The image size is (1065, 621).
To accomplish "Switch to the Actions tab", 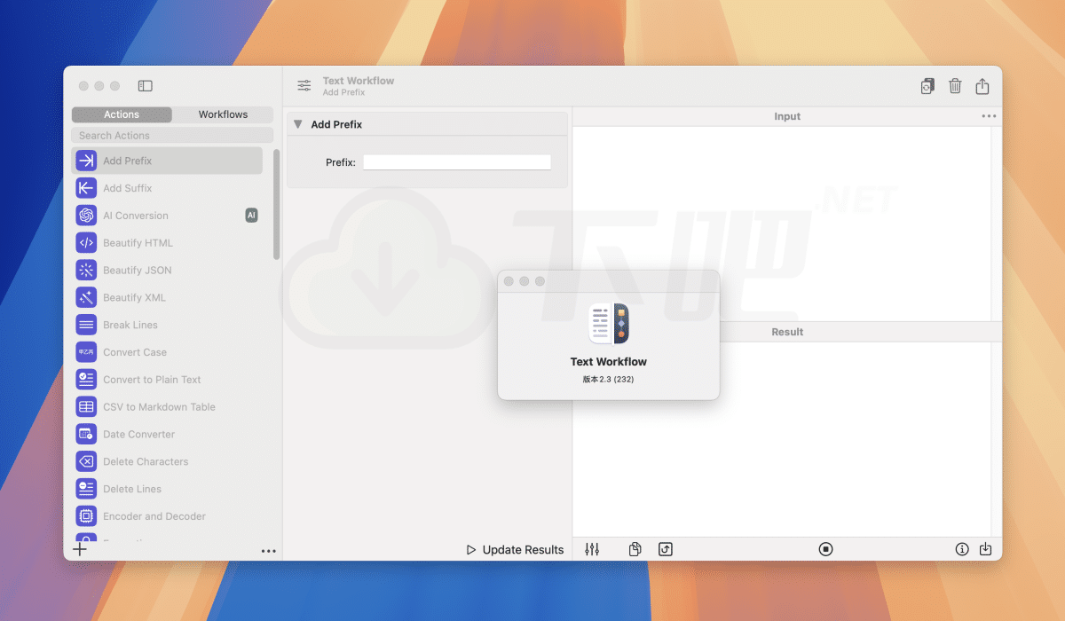I will click(122, 114).
